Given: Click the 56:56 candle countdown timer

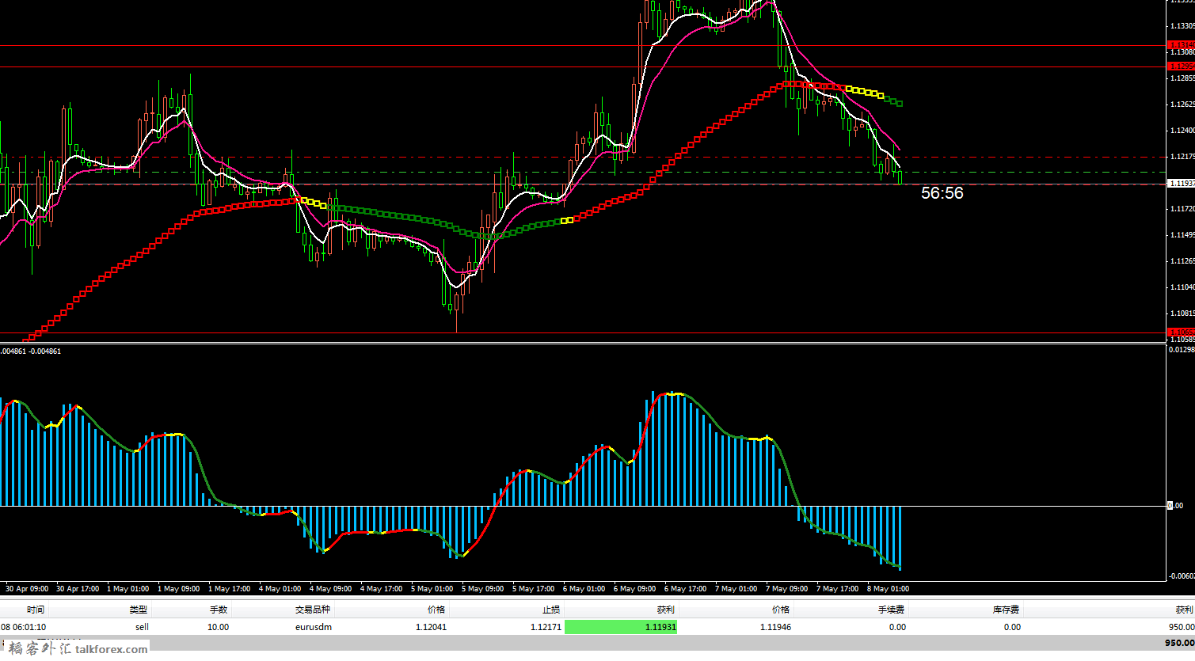Looking at the screenshot, I should pos(942,193).
